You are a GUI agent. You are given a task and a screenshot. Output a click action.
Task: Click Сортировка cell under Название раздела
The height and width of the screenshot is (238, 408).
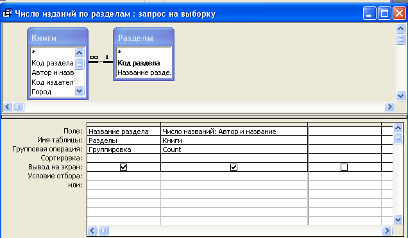point(124,158)
